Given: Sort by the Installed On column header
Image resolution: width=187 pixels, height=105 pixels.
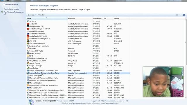Looking at the screenshot, I should (98, 19).
